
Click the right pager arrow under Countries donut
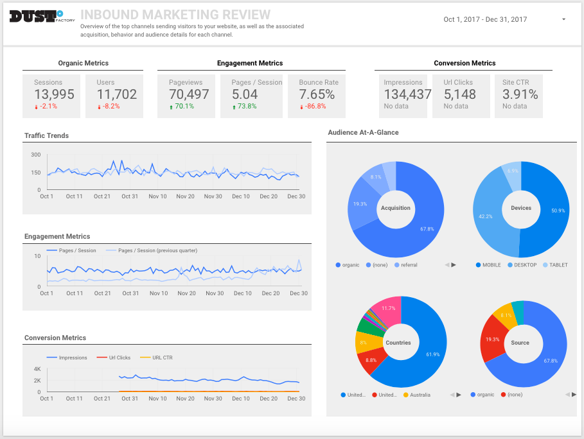tap(459, 395)
